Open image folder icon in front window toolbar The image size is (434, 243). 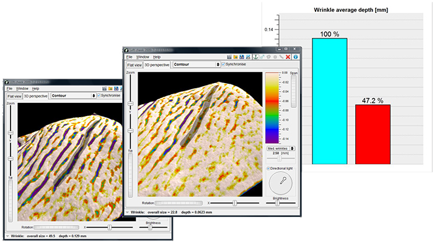coord(236,57)
